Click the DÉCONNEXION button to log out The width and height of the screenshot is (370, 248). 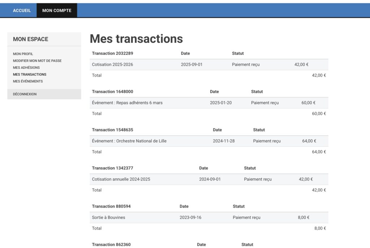click(x=25, y=94)
